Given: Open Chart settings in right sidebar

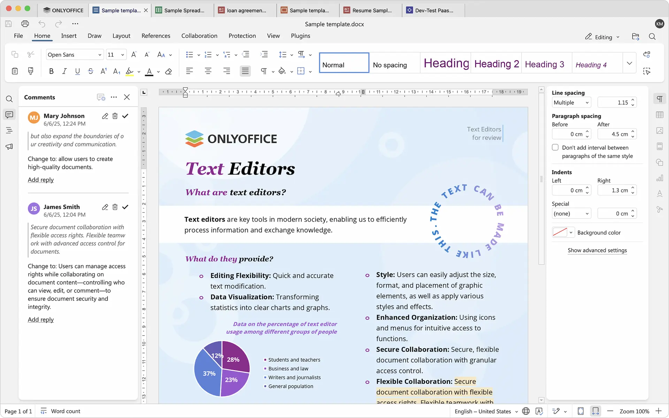Looking at the screenshot, I should coord(660,178).
